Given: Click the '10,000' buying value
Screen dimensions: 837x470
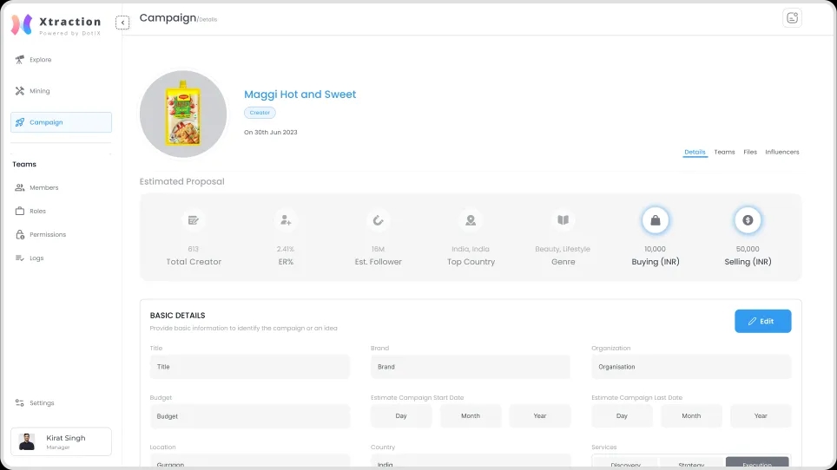Looking at the screenshot, I should 655,250.
